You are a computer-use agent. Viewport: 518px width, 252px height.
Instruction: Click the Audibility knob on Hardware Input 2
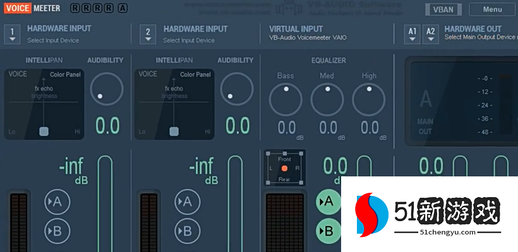[236, 89]
